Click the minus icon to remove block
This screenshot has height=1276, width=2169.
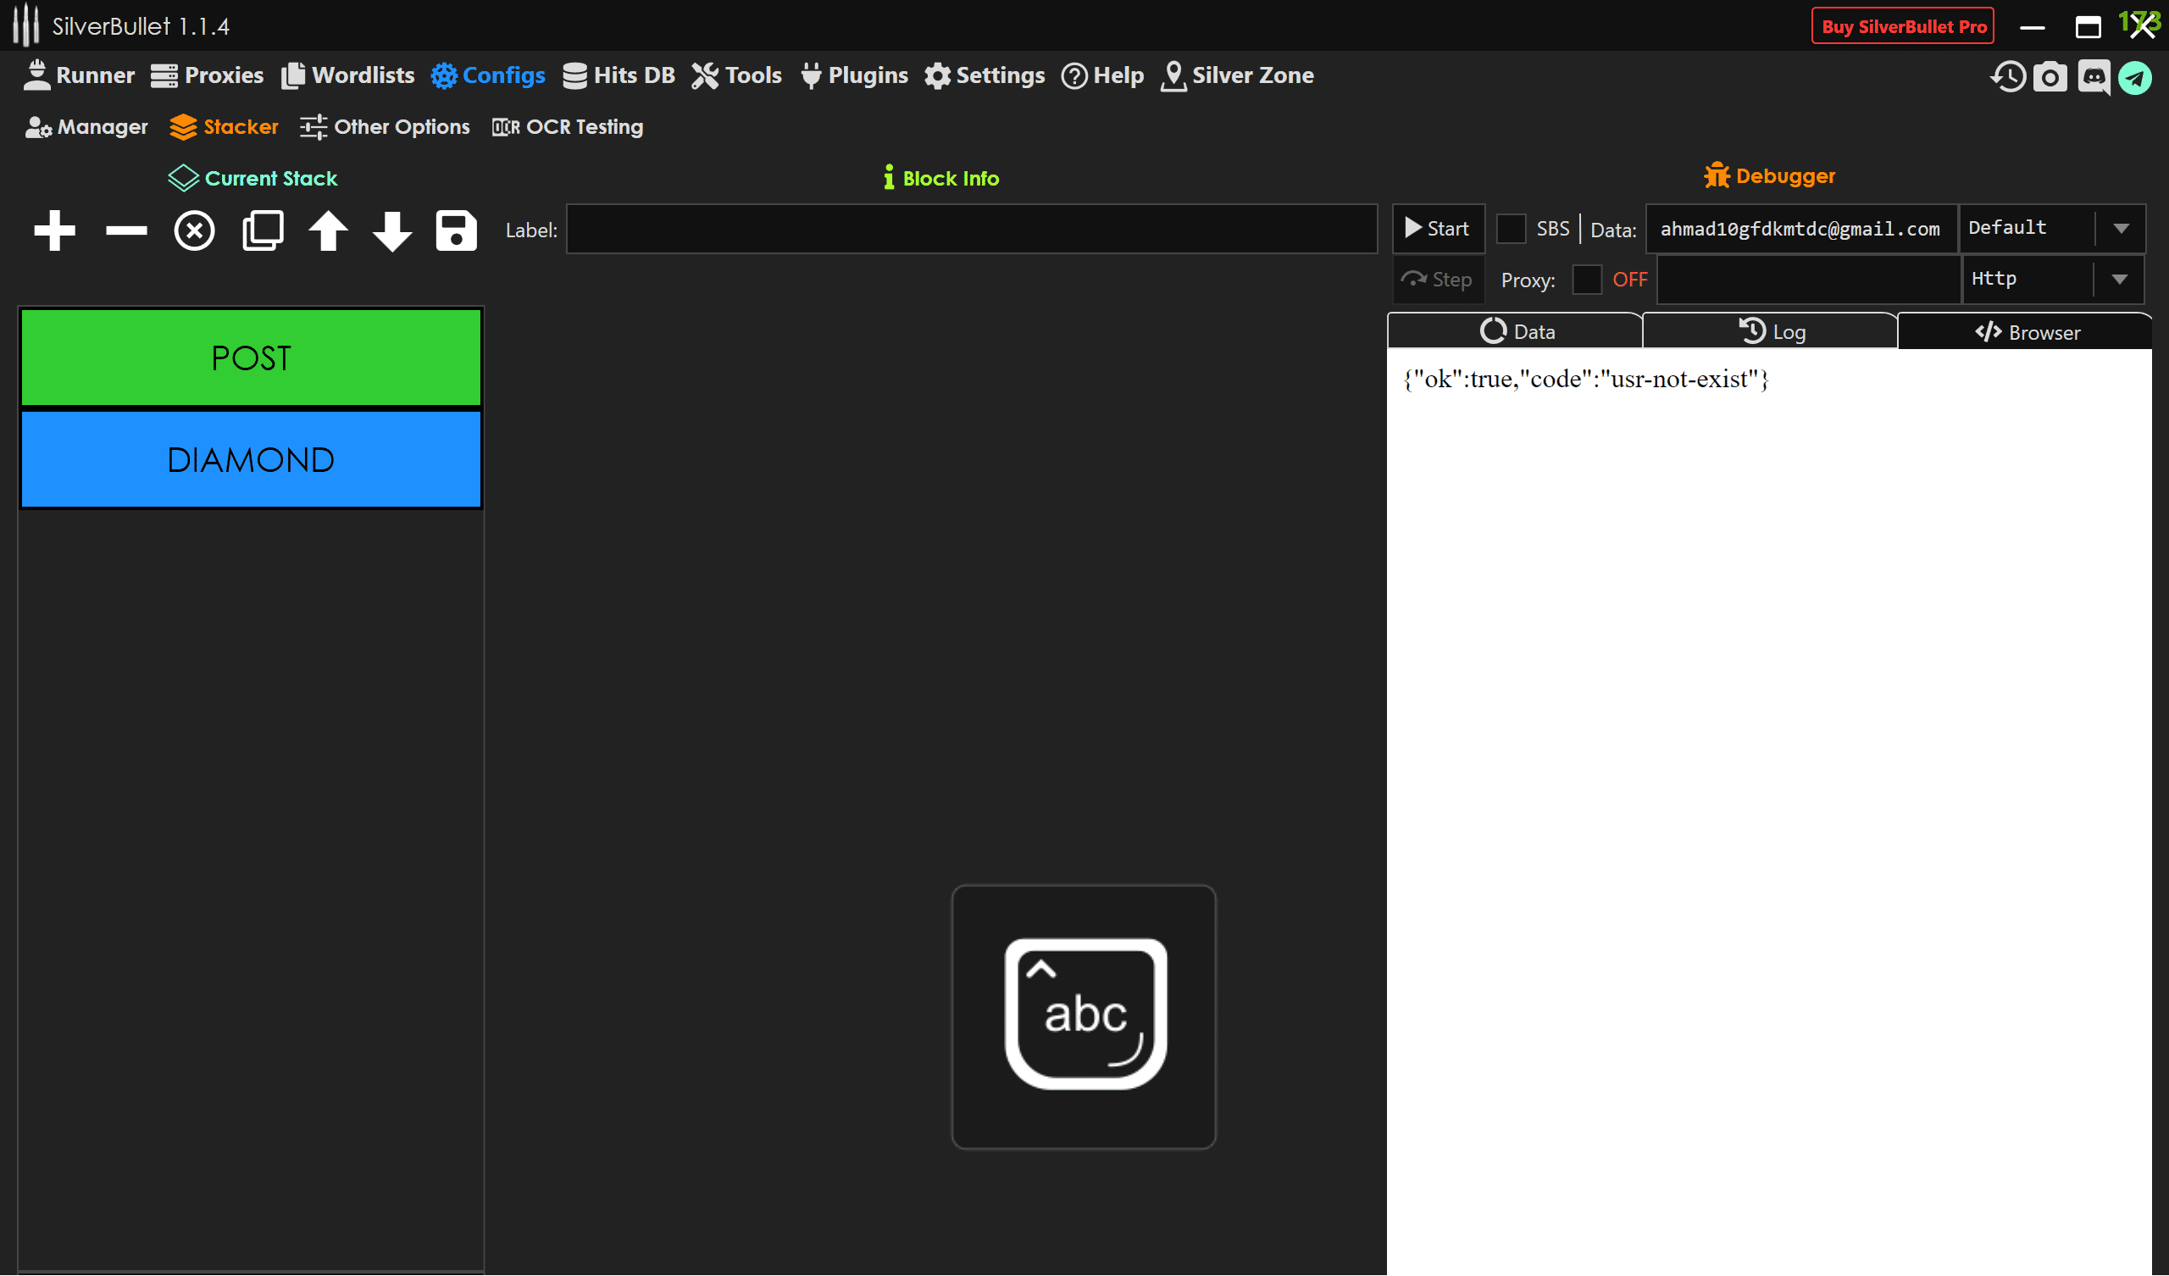click(125, 230)
